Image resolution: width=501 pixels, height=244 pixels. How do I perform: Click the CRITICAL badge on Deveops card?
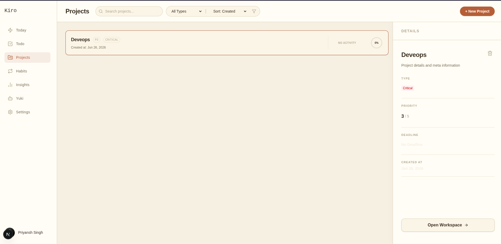[x=112, y=40]
